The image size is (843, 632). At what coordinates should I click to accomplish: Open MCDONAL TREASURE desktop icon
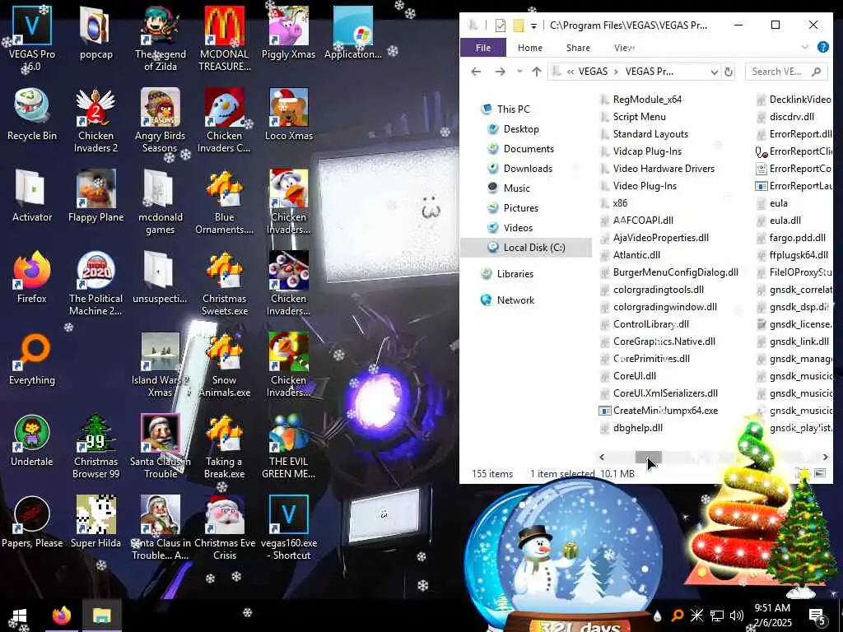[x=224, y=39]
